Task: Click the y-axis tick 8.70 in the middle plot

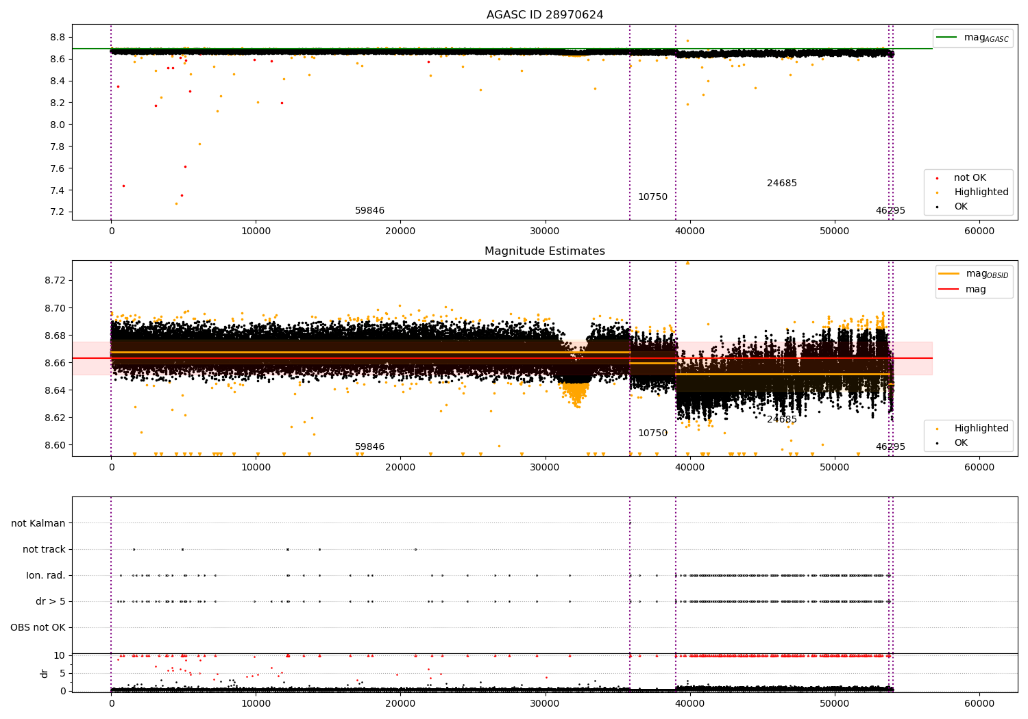Action: pyautogui.click(x=55, y=308)
